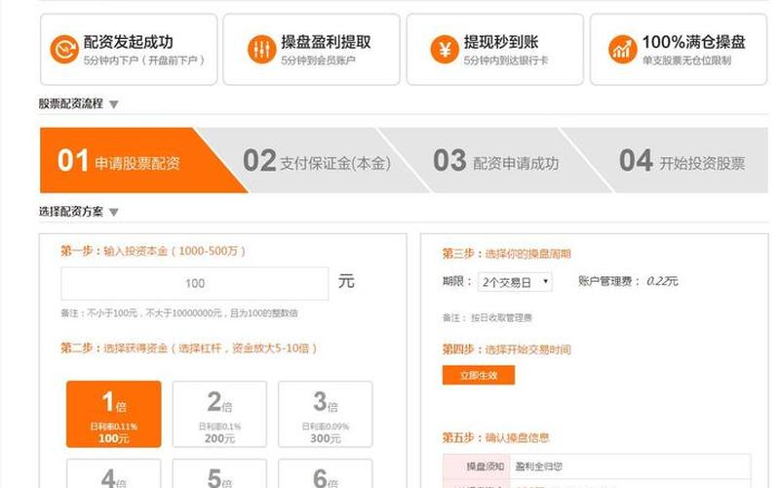Screen dimensions: 780x488
Task: Click the 备注 按日收取管理费 note
Action: point(487,318)
